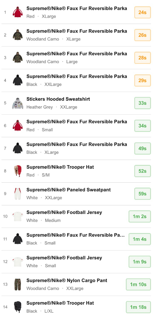Open the Football Jersey White Medium title
Image resolution: width=154 pixels, height=317 pixels.
[x=64, y=212]
